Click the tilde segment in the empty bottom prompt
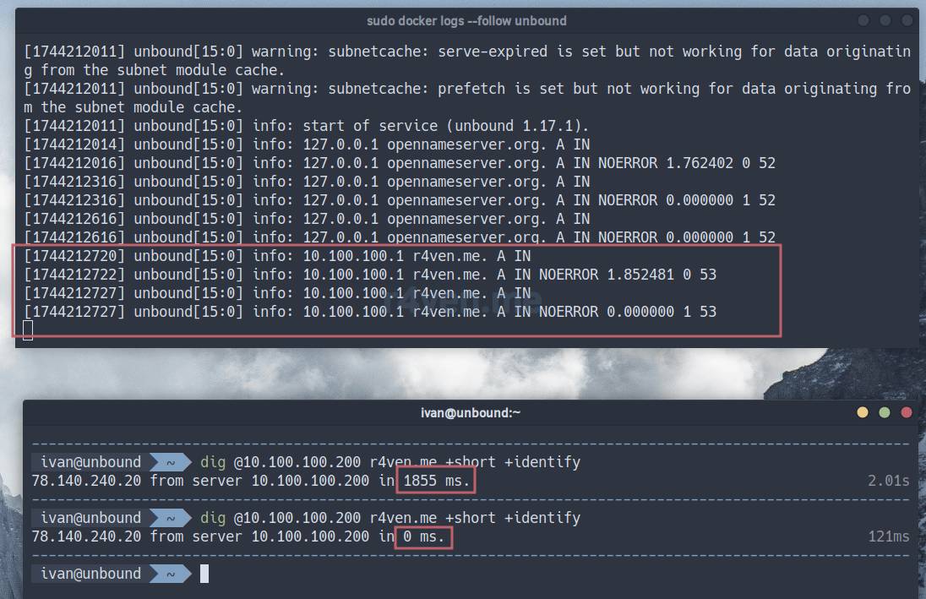 170,574
